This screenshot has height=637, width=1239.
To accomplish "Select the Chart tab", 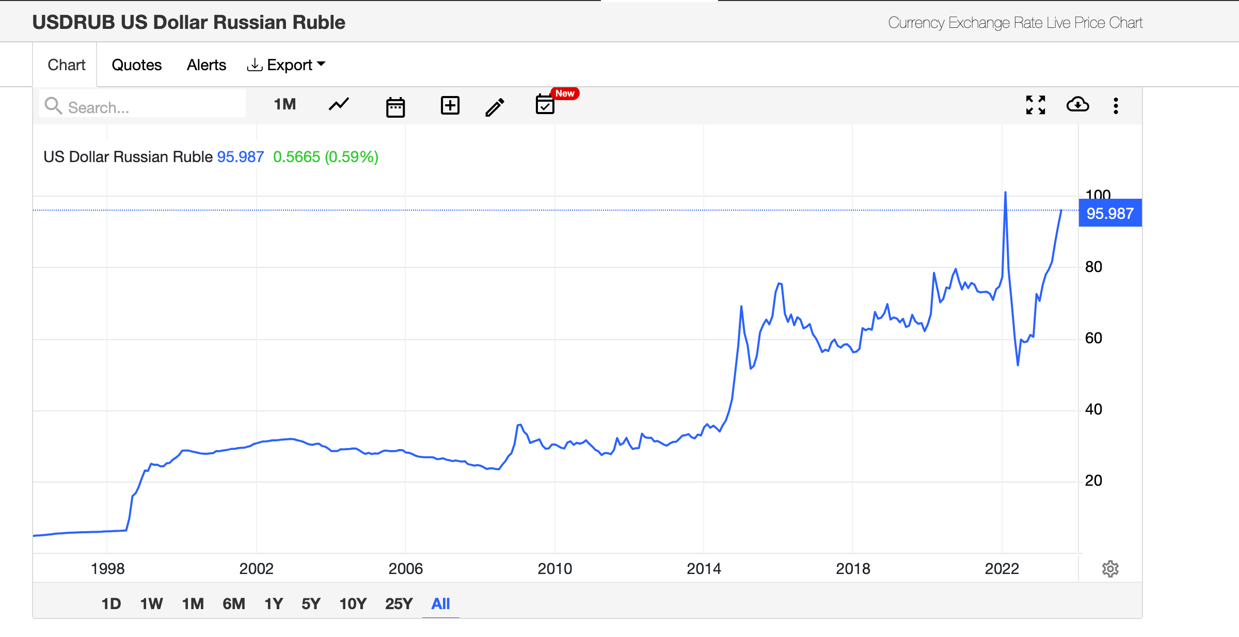I will (66, 65).
